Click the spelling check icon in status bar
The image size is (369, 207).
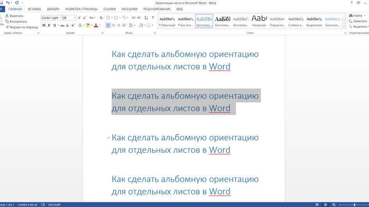(43, 205)
